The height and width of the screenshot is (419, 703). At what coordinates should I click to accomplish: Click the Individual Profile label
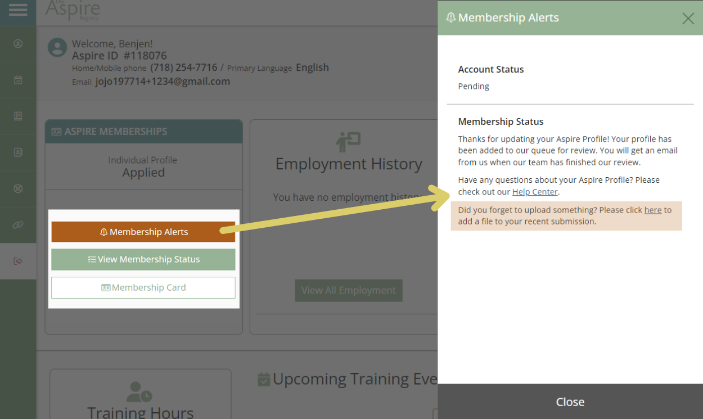143,160
